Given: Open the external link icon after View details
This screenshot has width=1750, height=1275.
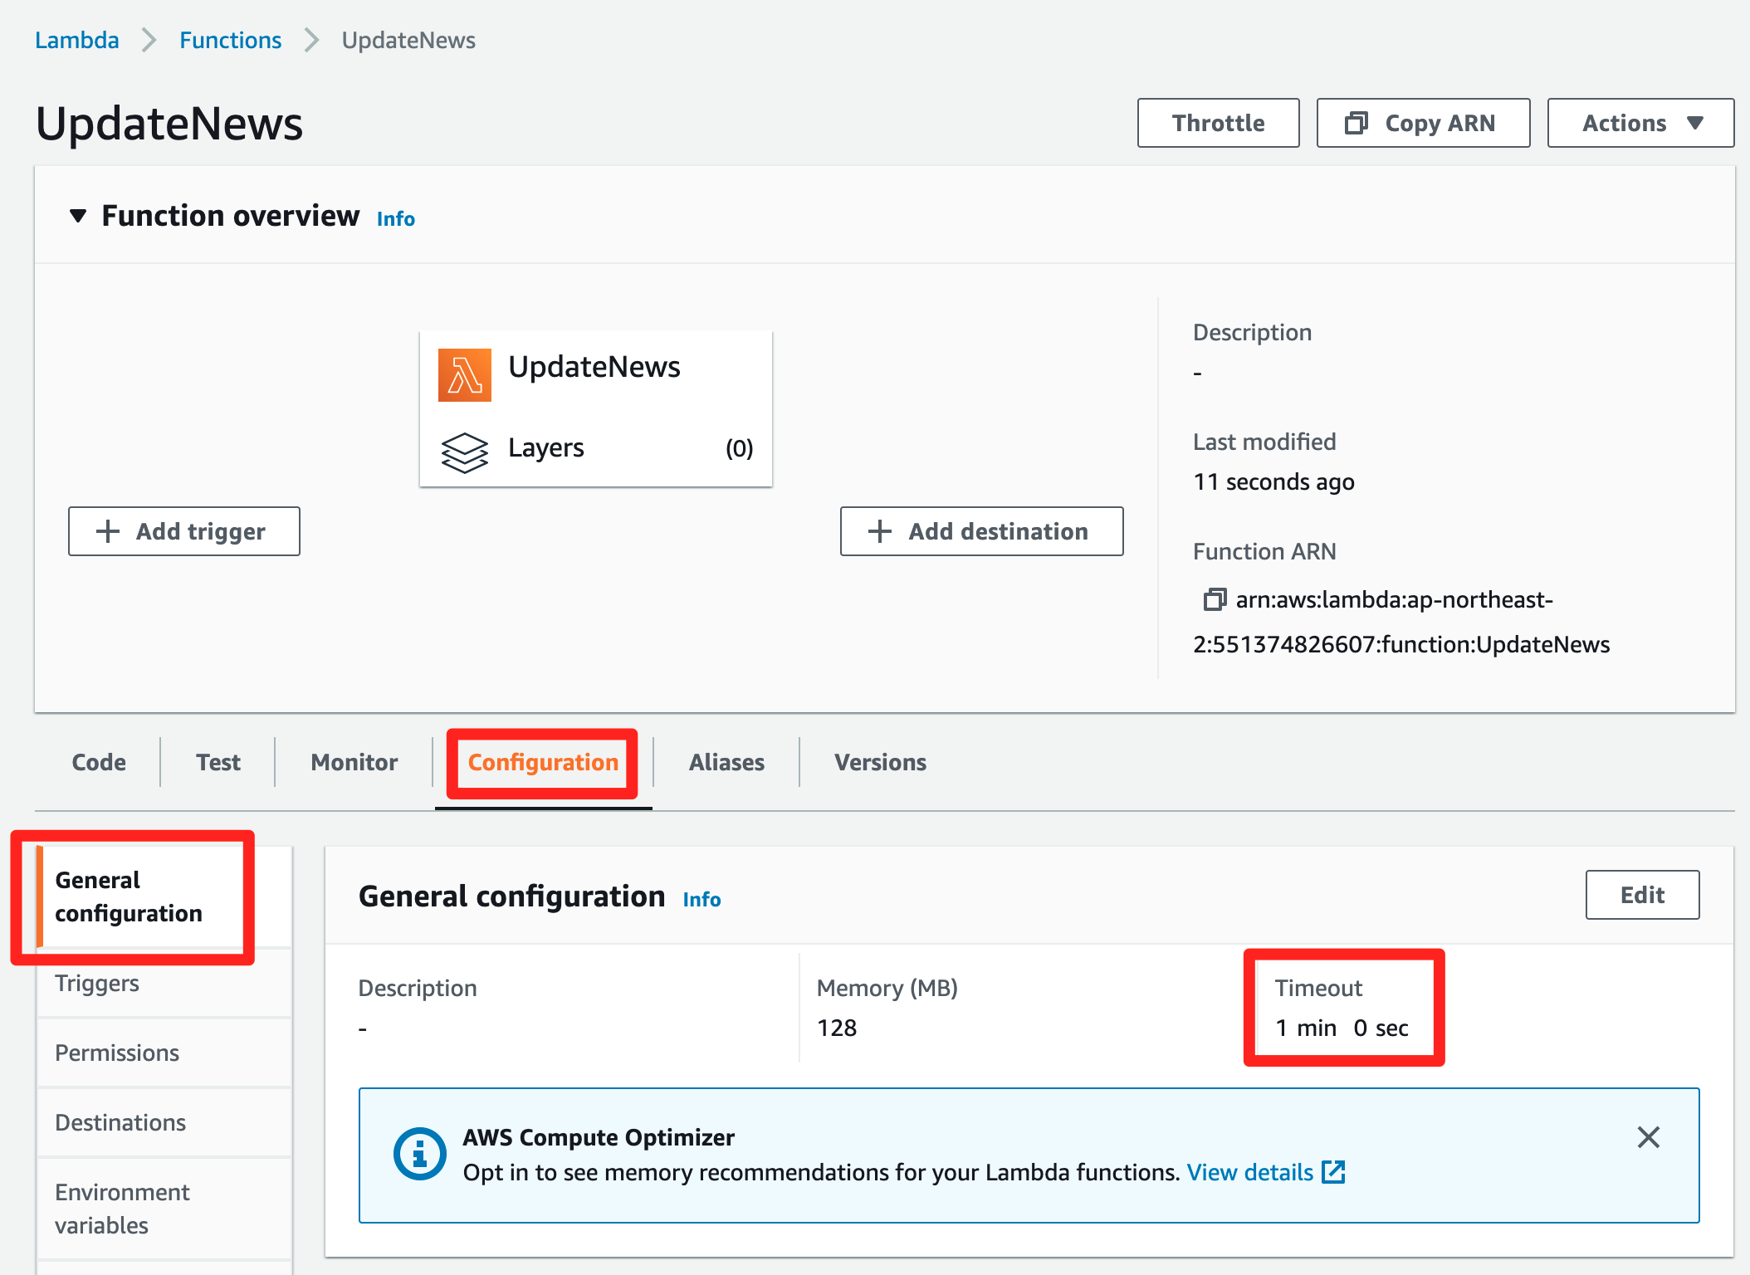Looking at the screenshot, I should [x=1333, y=1172].
